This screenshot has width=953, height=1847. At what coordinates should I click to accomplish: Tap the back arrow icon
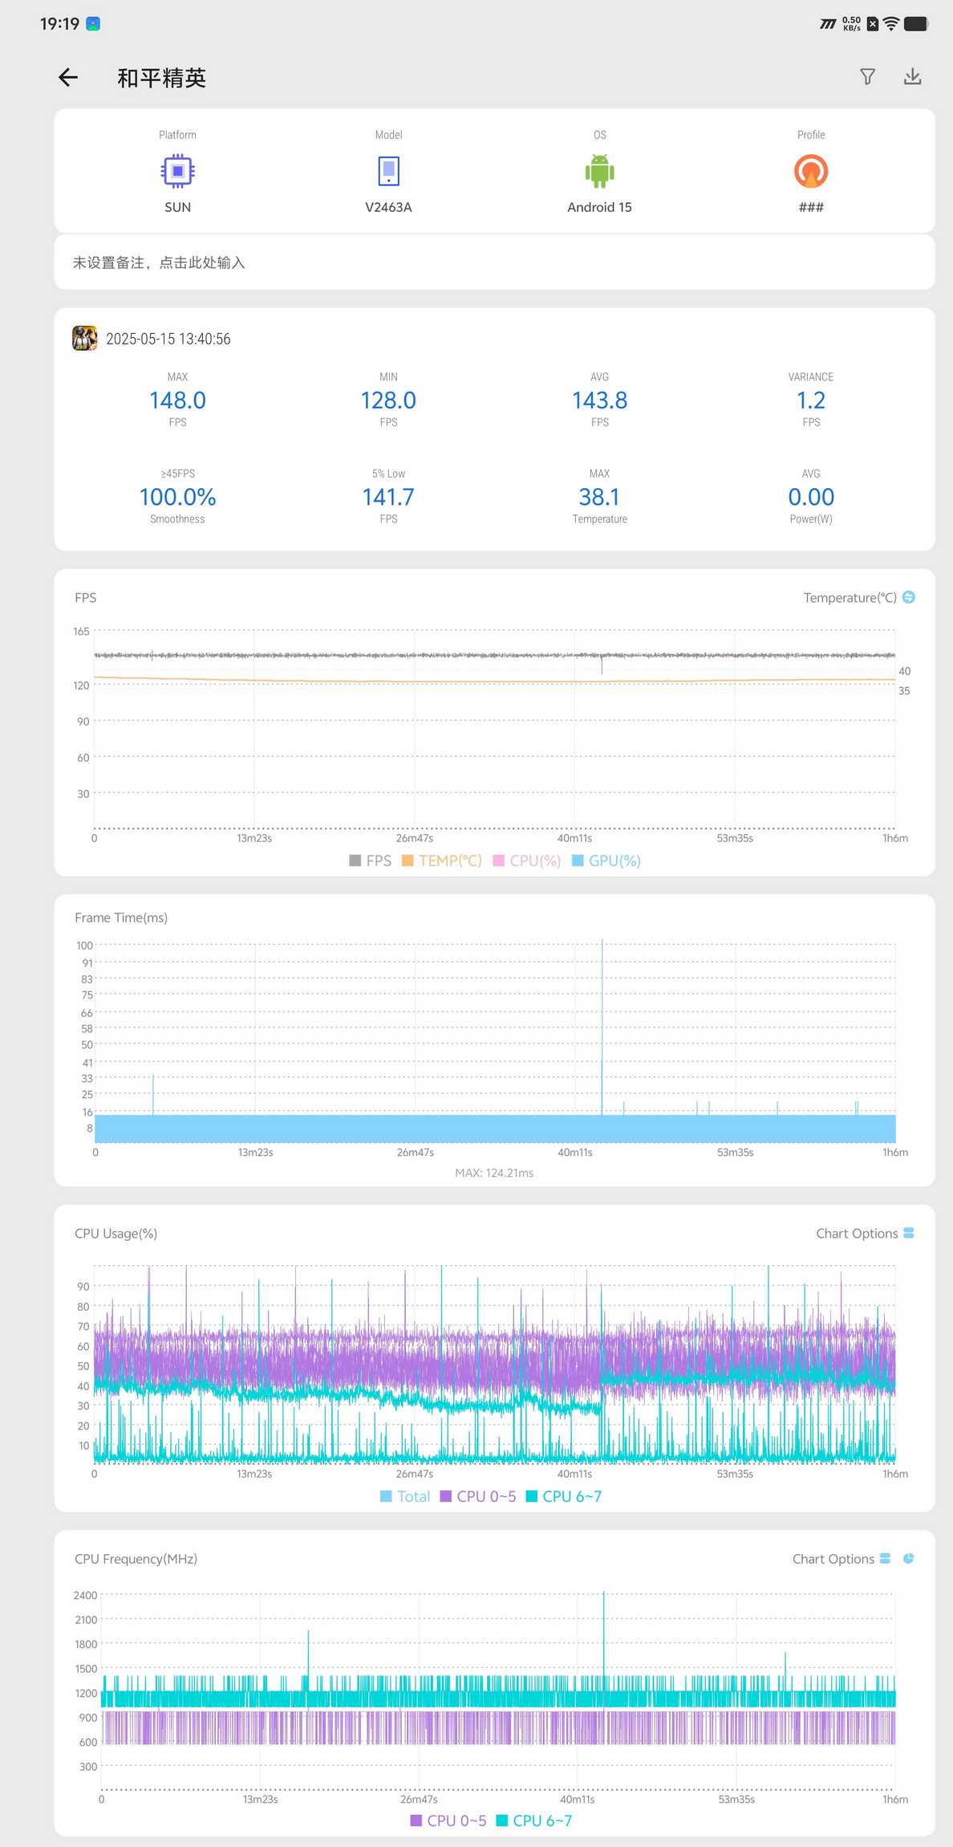68,77
